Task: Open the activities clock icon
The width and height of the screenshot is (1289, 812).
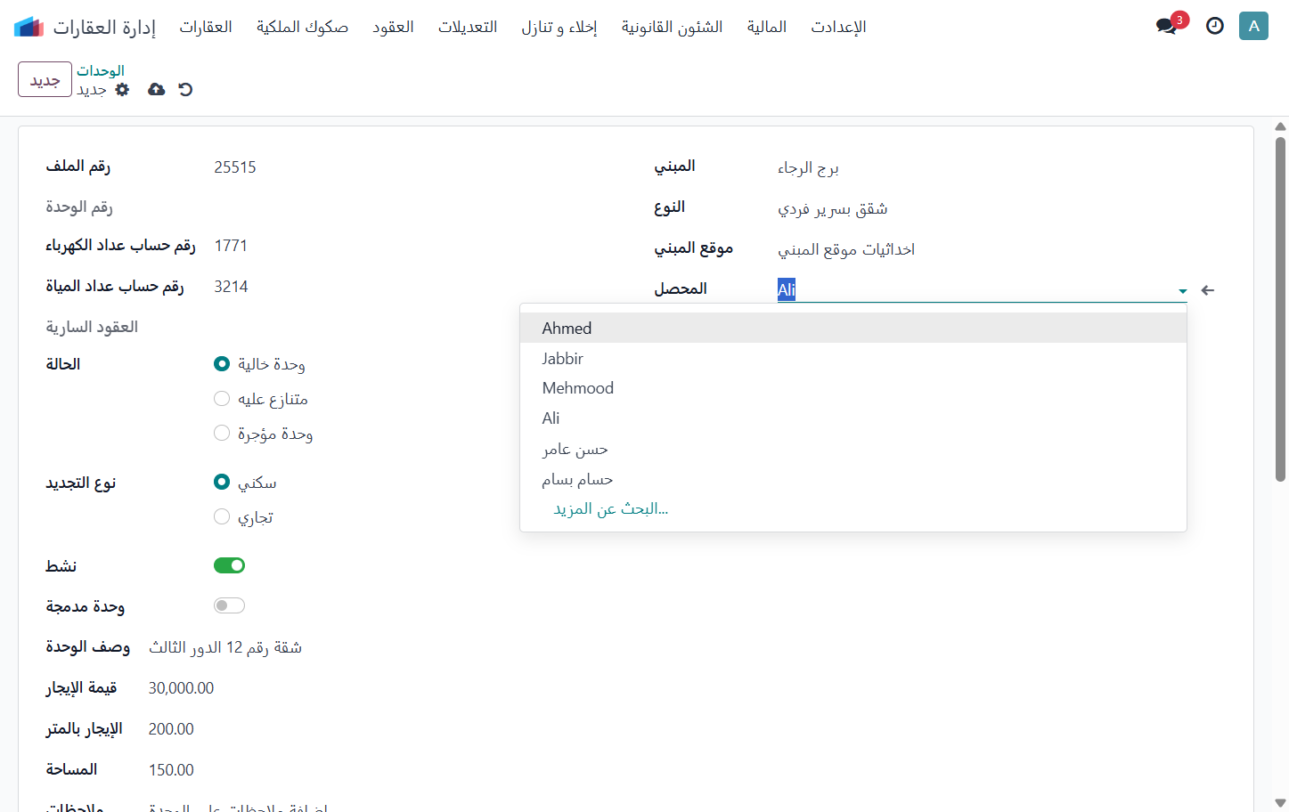Action: [1214, 26]
